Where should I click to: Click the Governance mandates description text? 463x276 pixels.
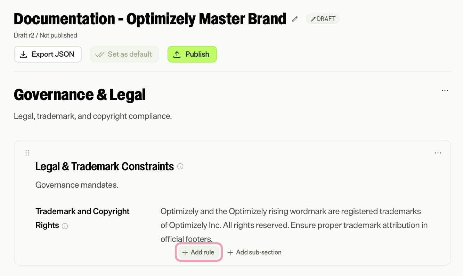coord(77,185)
